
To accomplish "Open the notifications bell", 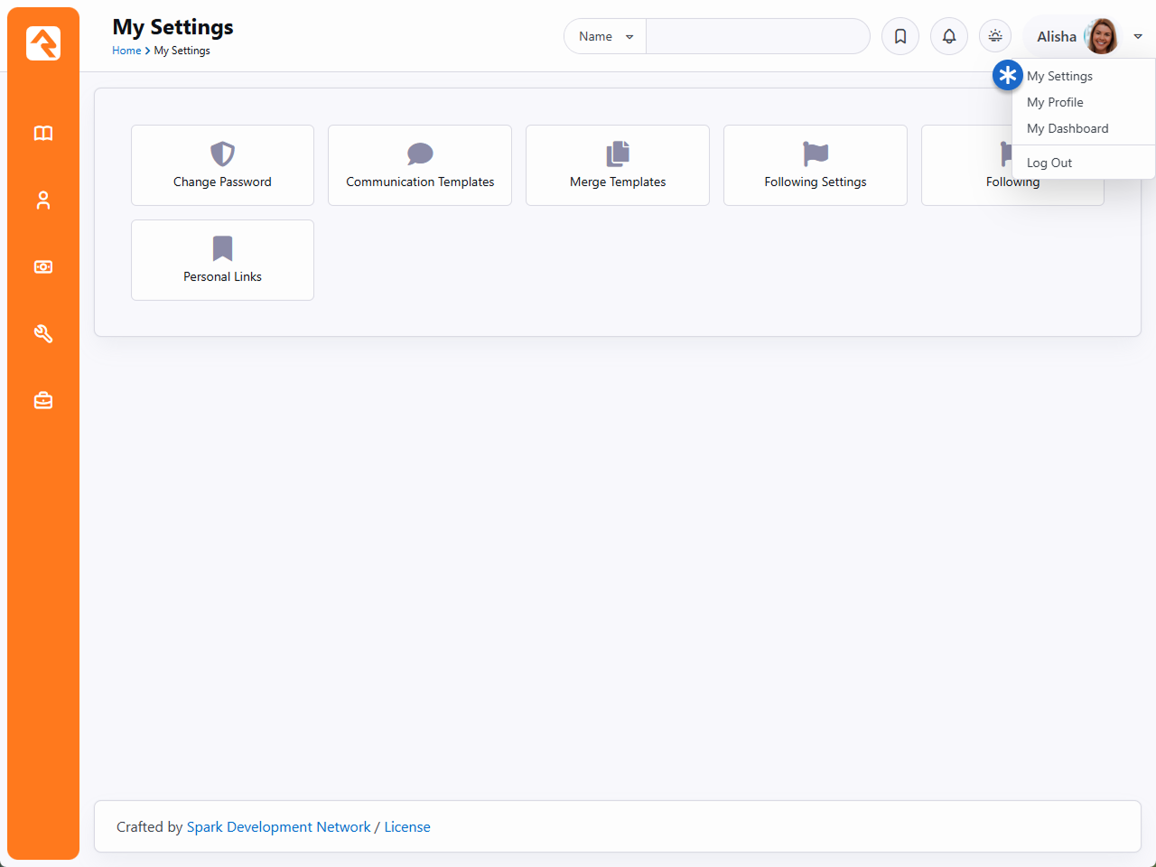I will (949, 37).
